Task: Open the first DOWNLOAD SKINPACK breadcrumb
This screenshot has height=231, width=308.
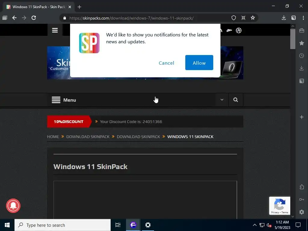Action: [x=88, y=137]
